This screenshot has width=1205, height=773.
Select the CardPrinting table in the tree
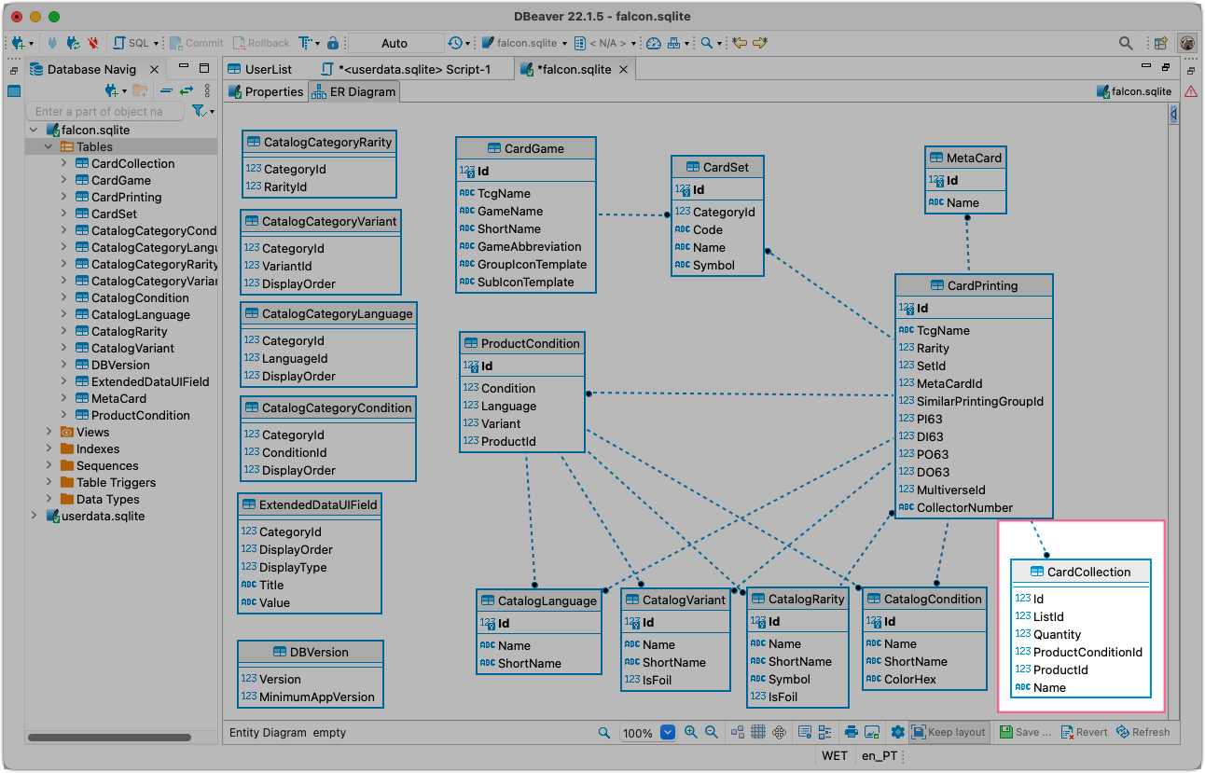(126, 198)
